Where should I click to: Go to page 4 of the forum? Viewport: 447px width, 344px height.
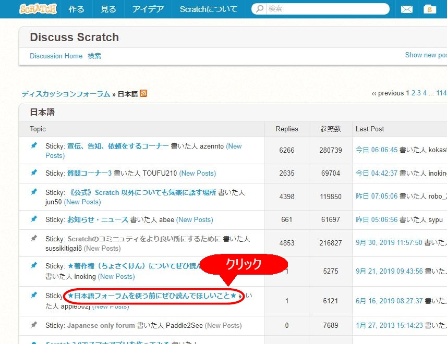(425, 93)
